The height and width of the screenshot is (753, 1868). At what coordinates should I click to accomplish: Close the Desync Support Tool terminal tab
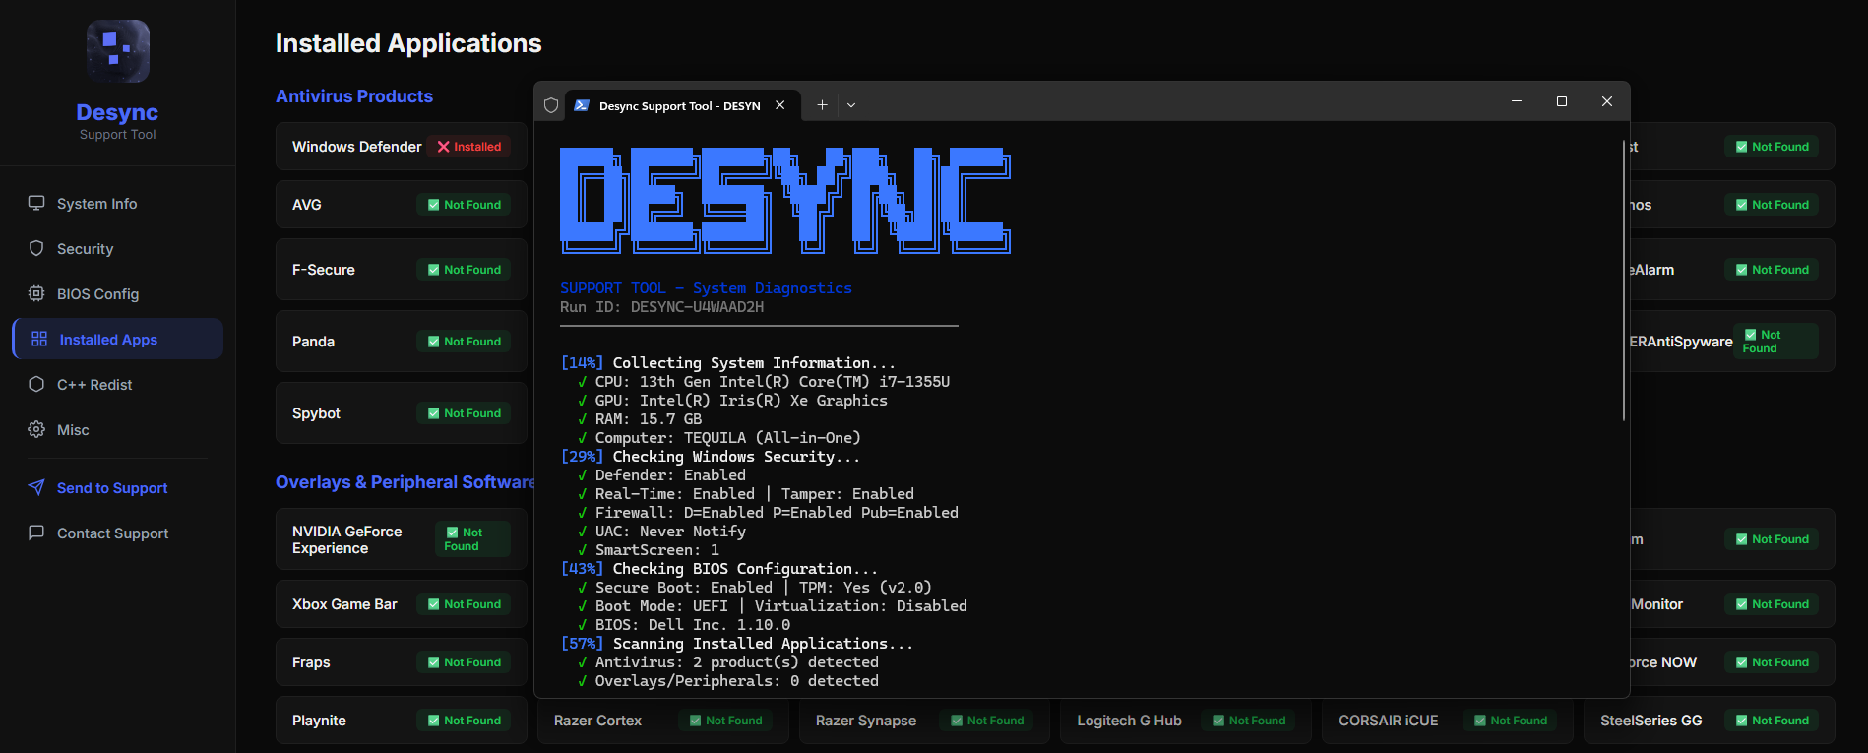click(x=780, y=105)
